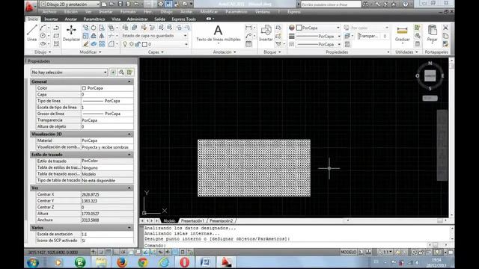This screenshot has height=269, width=479.
Task: Click the Scale tool in Modificar panel
Action: 85,36
